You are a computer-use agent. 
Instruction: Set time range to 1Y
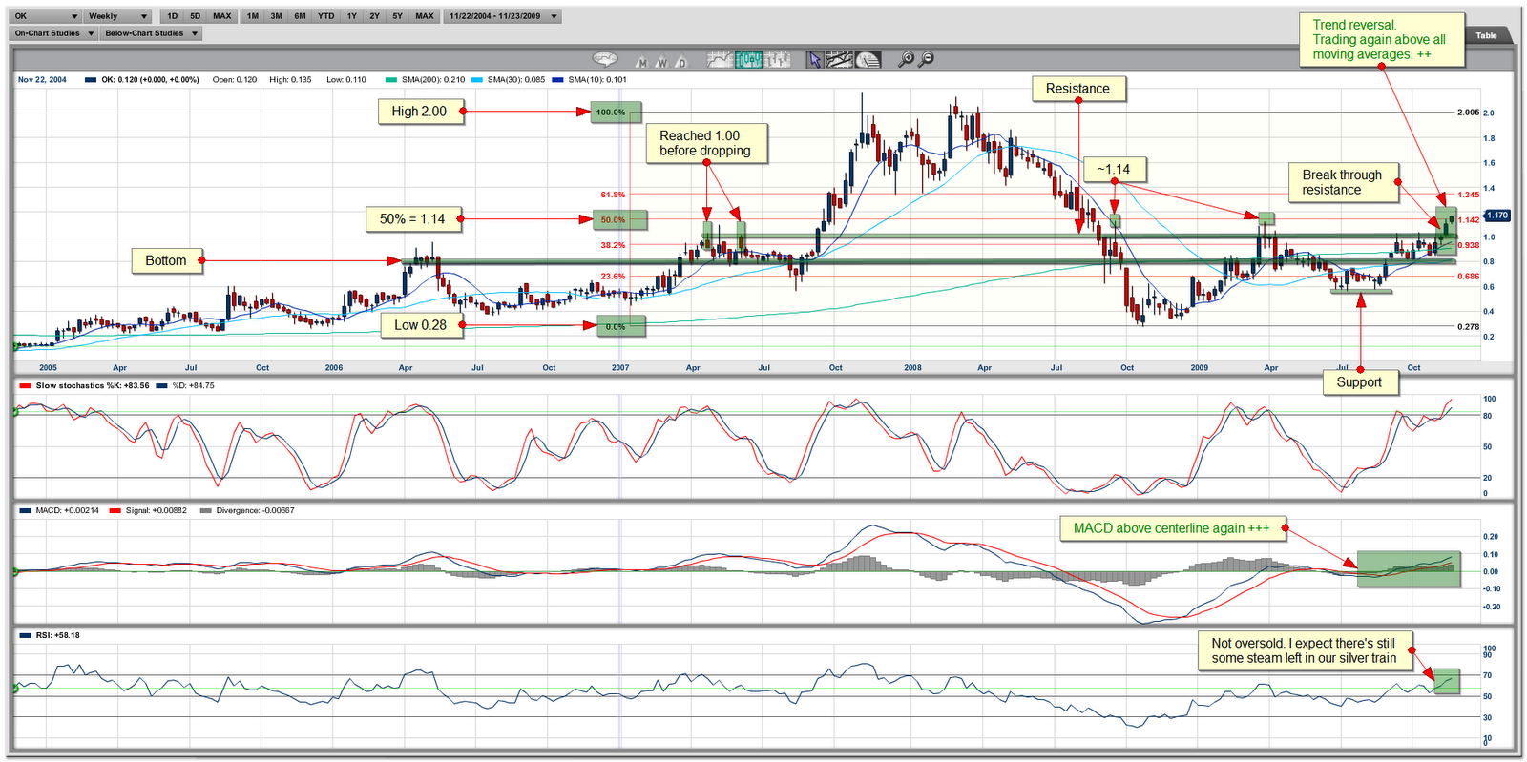pyautogui.click(x=351, y=16)
